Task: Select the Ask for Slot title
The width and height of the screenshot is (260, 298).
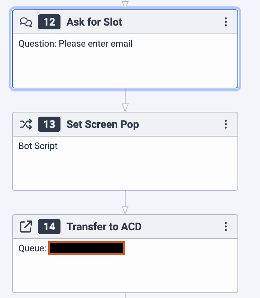Action: [x=94, y=22]
